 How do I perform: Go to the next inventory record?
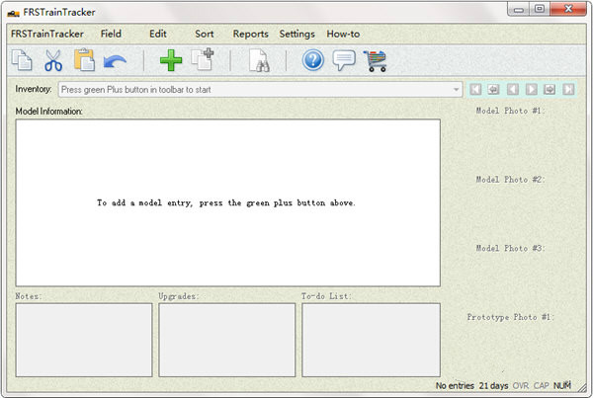tap(531, 90)
